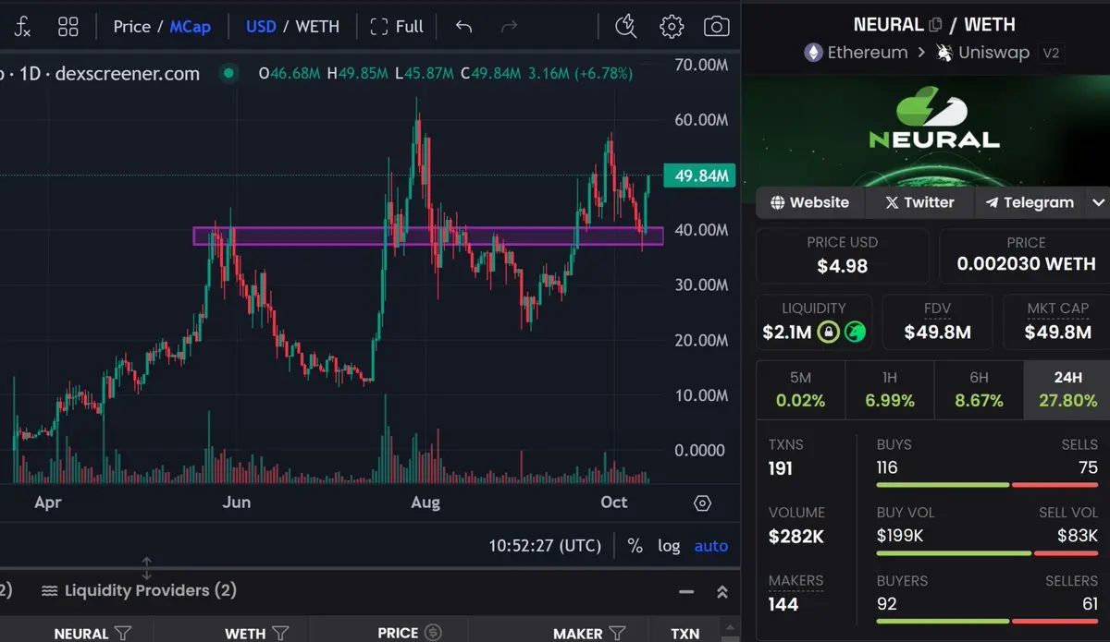Click the FDV $49.8M box

(x=937, y=322)
